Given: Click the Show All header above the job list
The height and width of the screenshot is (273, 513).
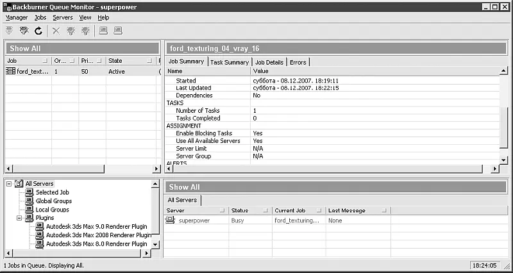Looking at the screenshot, I should click(x=82, y=49).
